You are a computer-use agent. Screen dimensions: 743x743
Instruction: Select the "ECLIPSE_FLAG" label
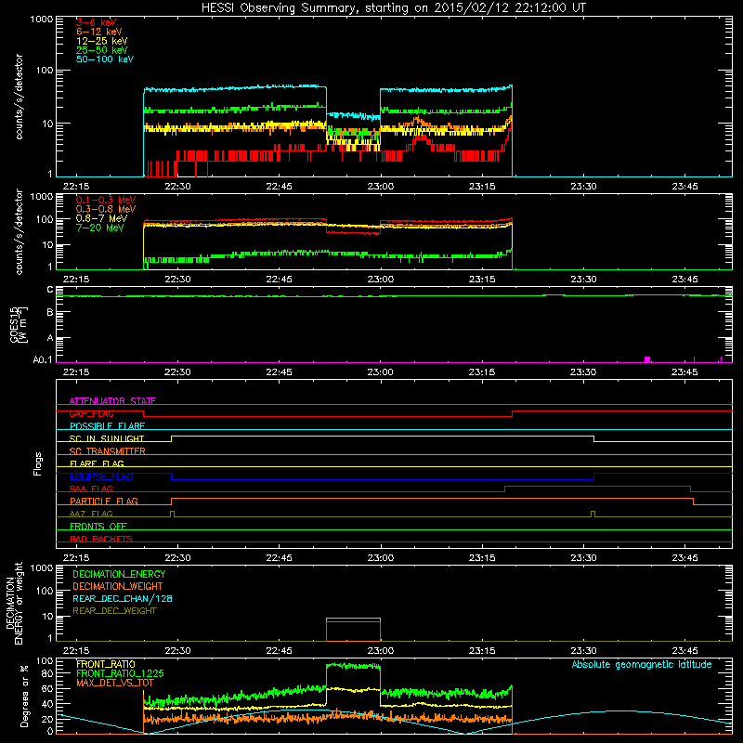(x=101, y=476)
